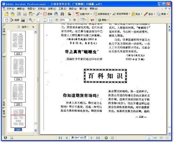This screenshot has width=174, height=143.
Task: Set view to Actual Size
Action: point(38,20)
